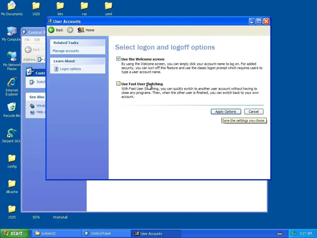The height and width of the screenshot is (238, 317).
Task: Switch to system32 taskbar window
Action: tap(57, 233)
